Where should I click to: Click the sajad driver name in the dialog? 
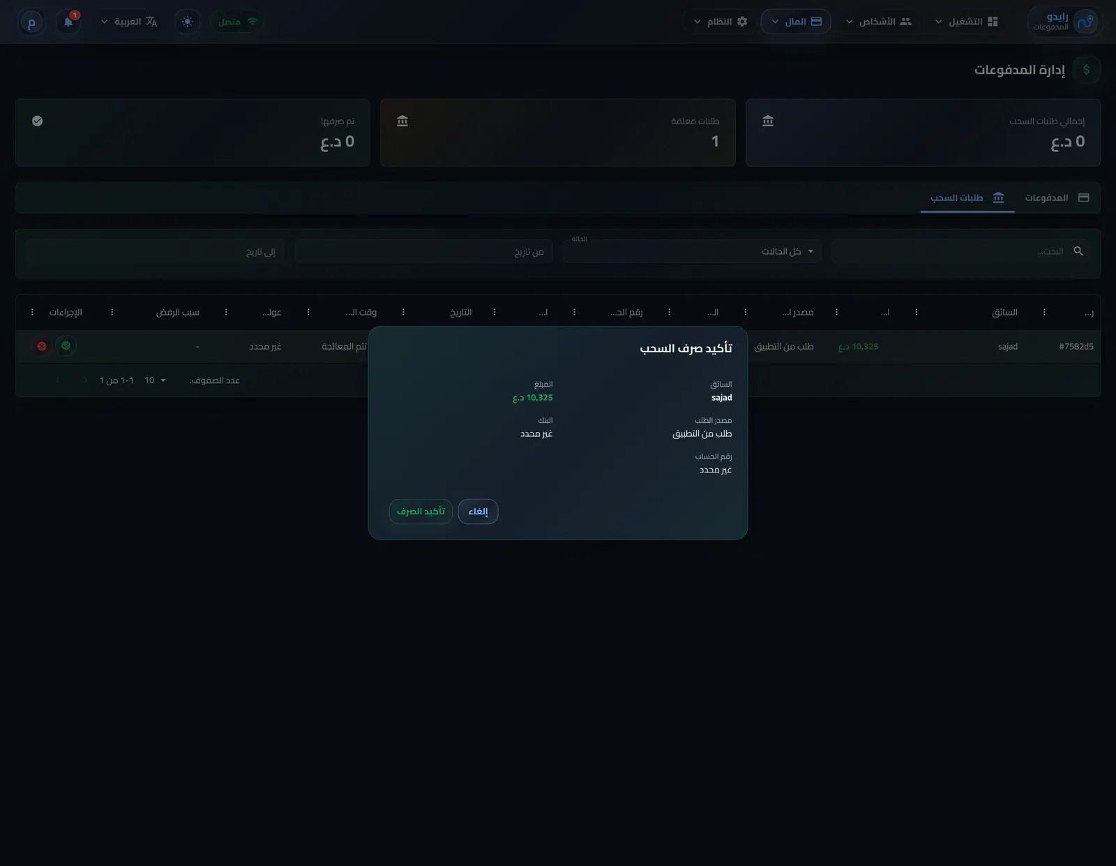tap(722, 398)
